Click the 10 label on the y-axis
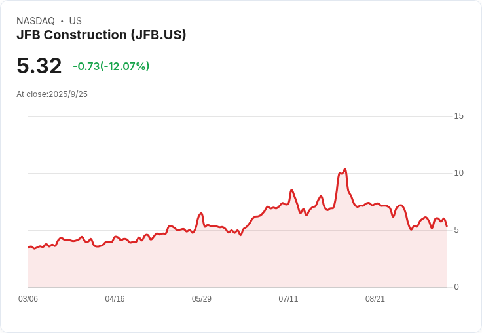 pyautogui.click(x=458, y=173)
